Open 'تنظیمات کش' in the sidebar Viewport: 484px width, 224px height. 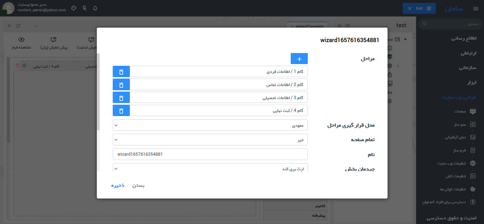click(x=456, y=176)
